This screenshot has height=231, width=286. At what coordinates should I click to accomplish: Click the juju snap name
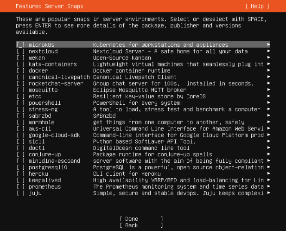click(35, 193)
